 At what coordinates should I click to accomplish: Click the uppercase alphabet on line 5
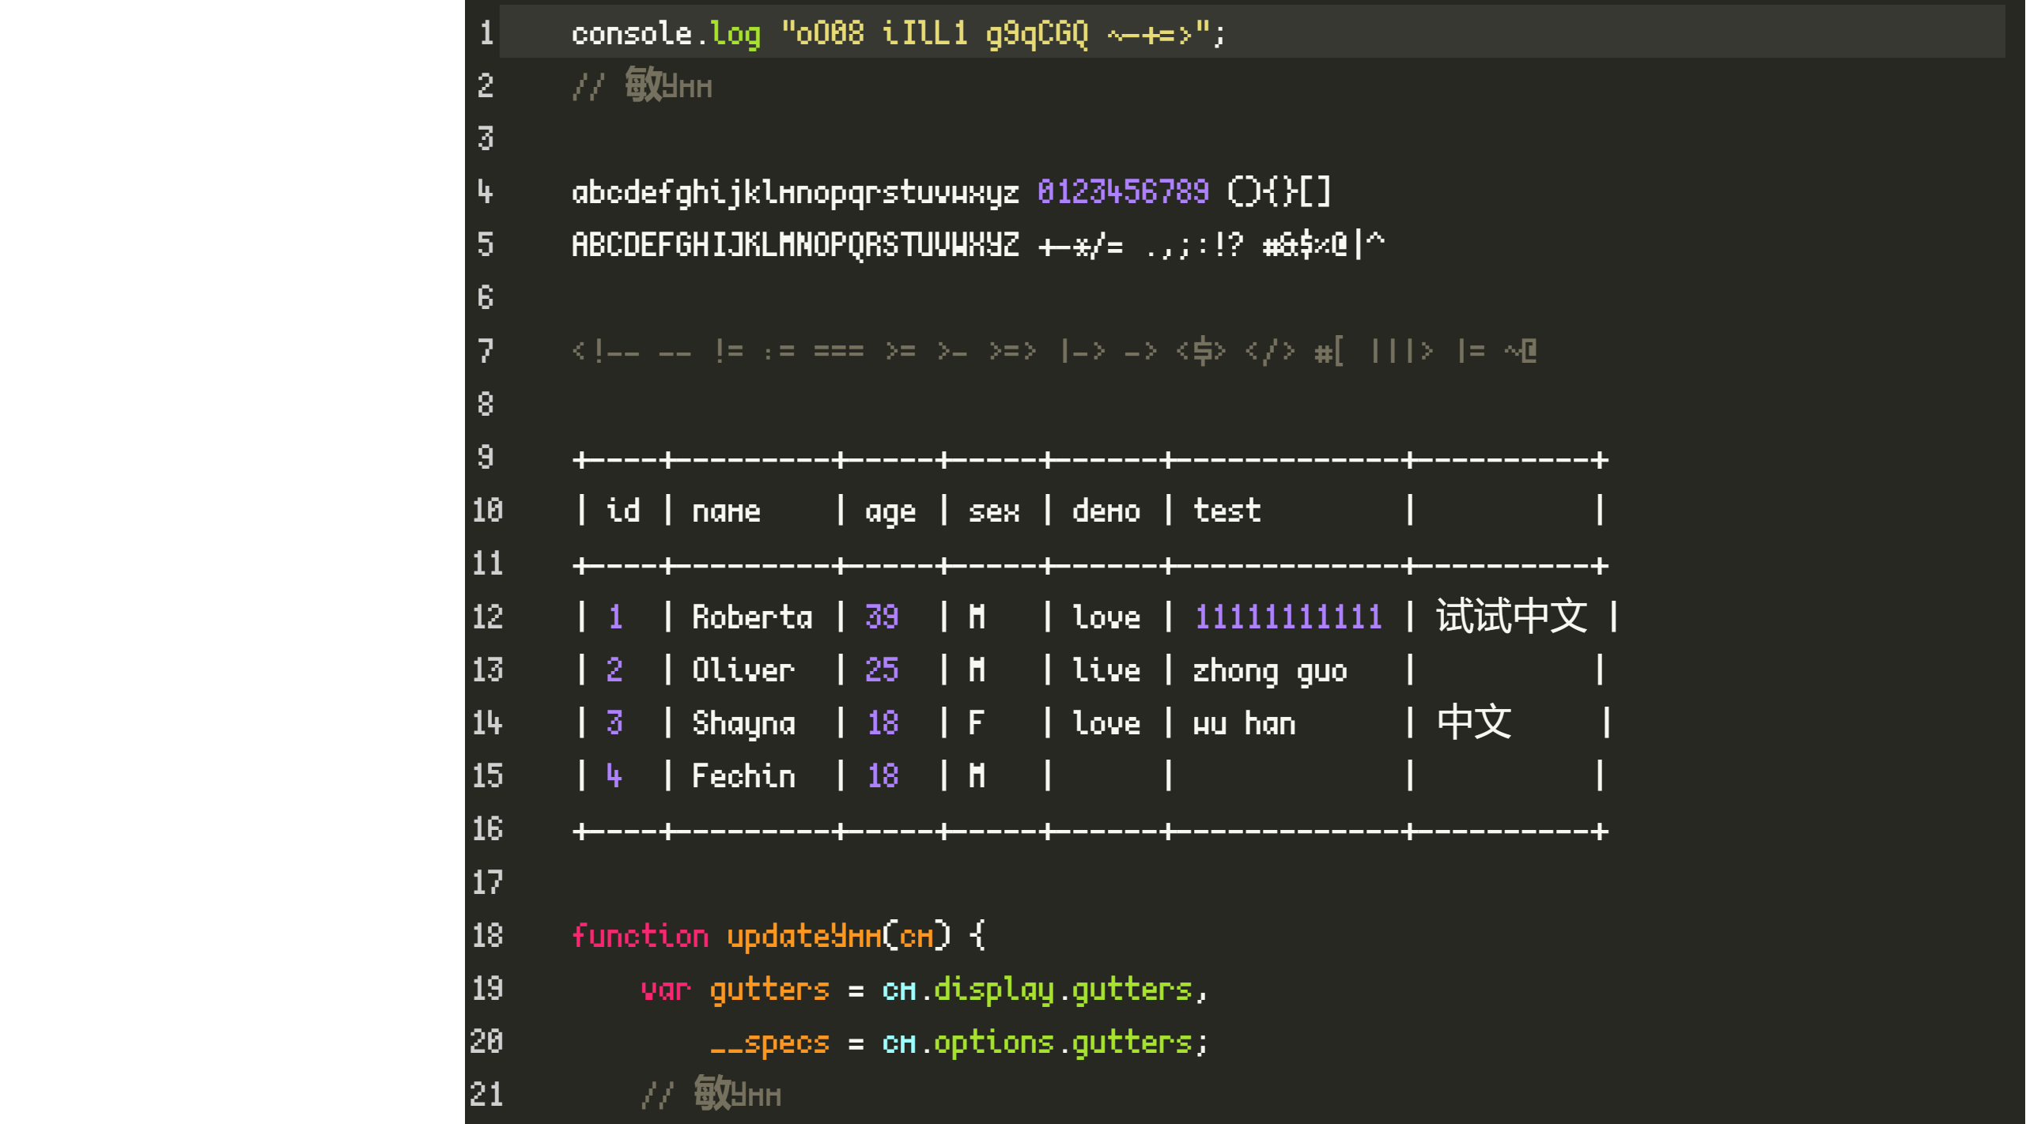coord(796,245)
